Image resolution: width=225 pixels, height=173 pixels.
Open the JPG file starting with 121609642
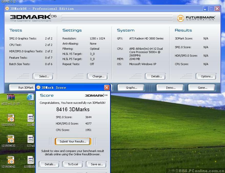[10, 160]
